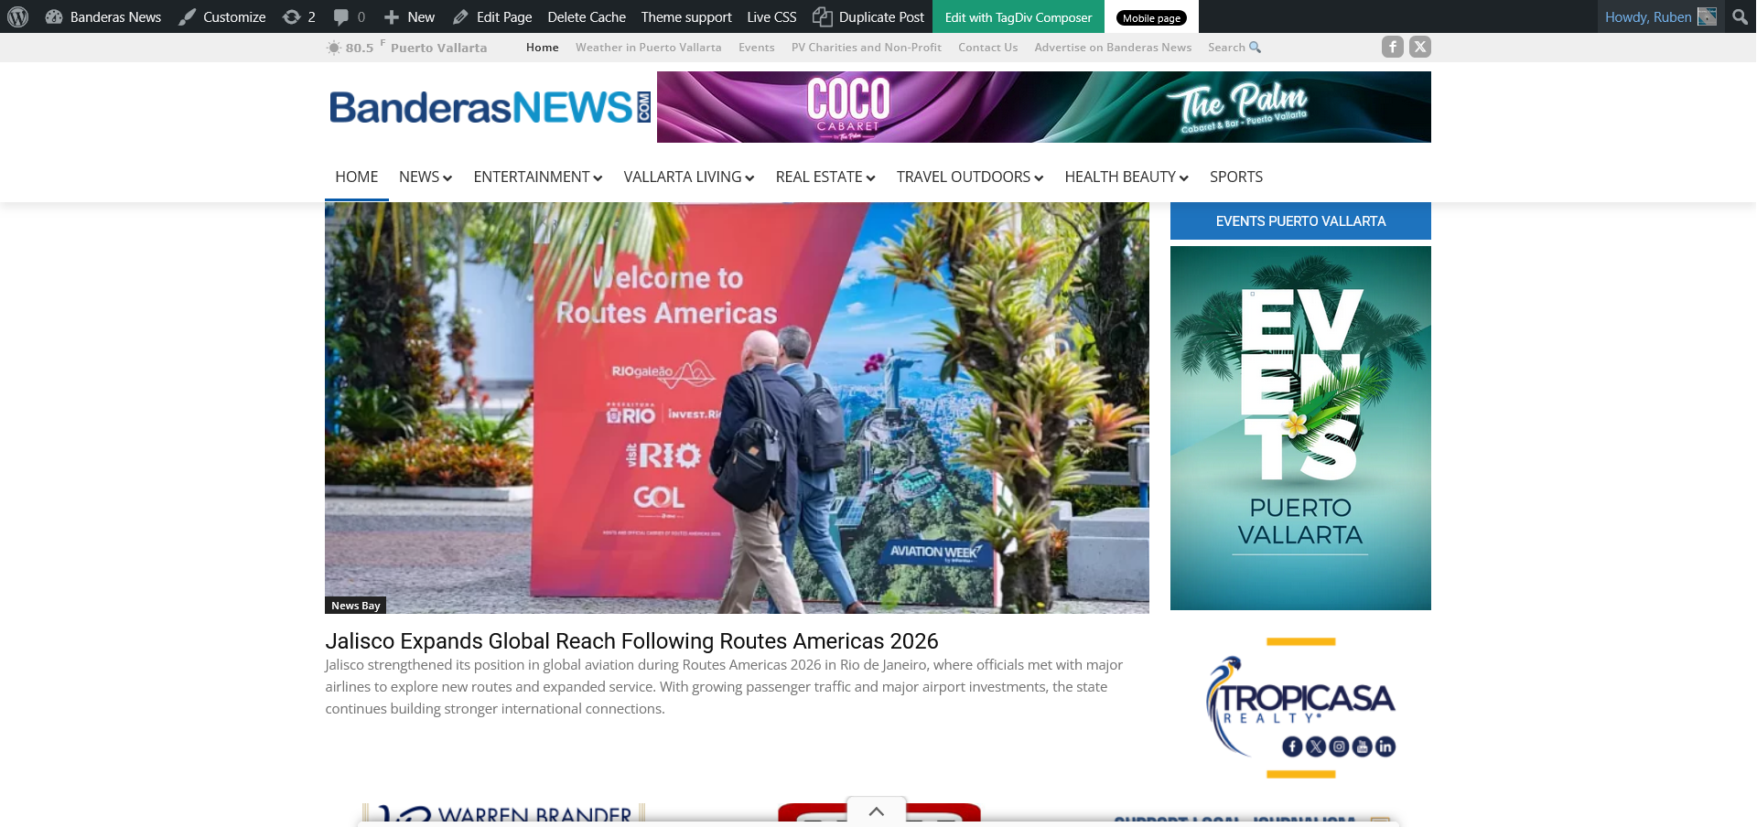This screenshot has width=1757, height=827.
Task: Select Weather in Puerto Vallarta link
Action: pos(648,48)
